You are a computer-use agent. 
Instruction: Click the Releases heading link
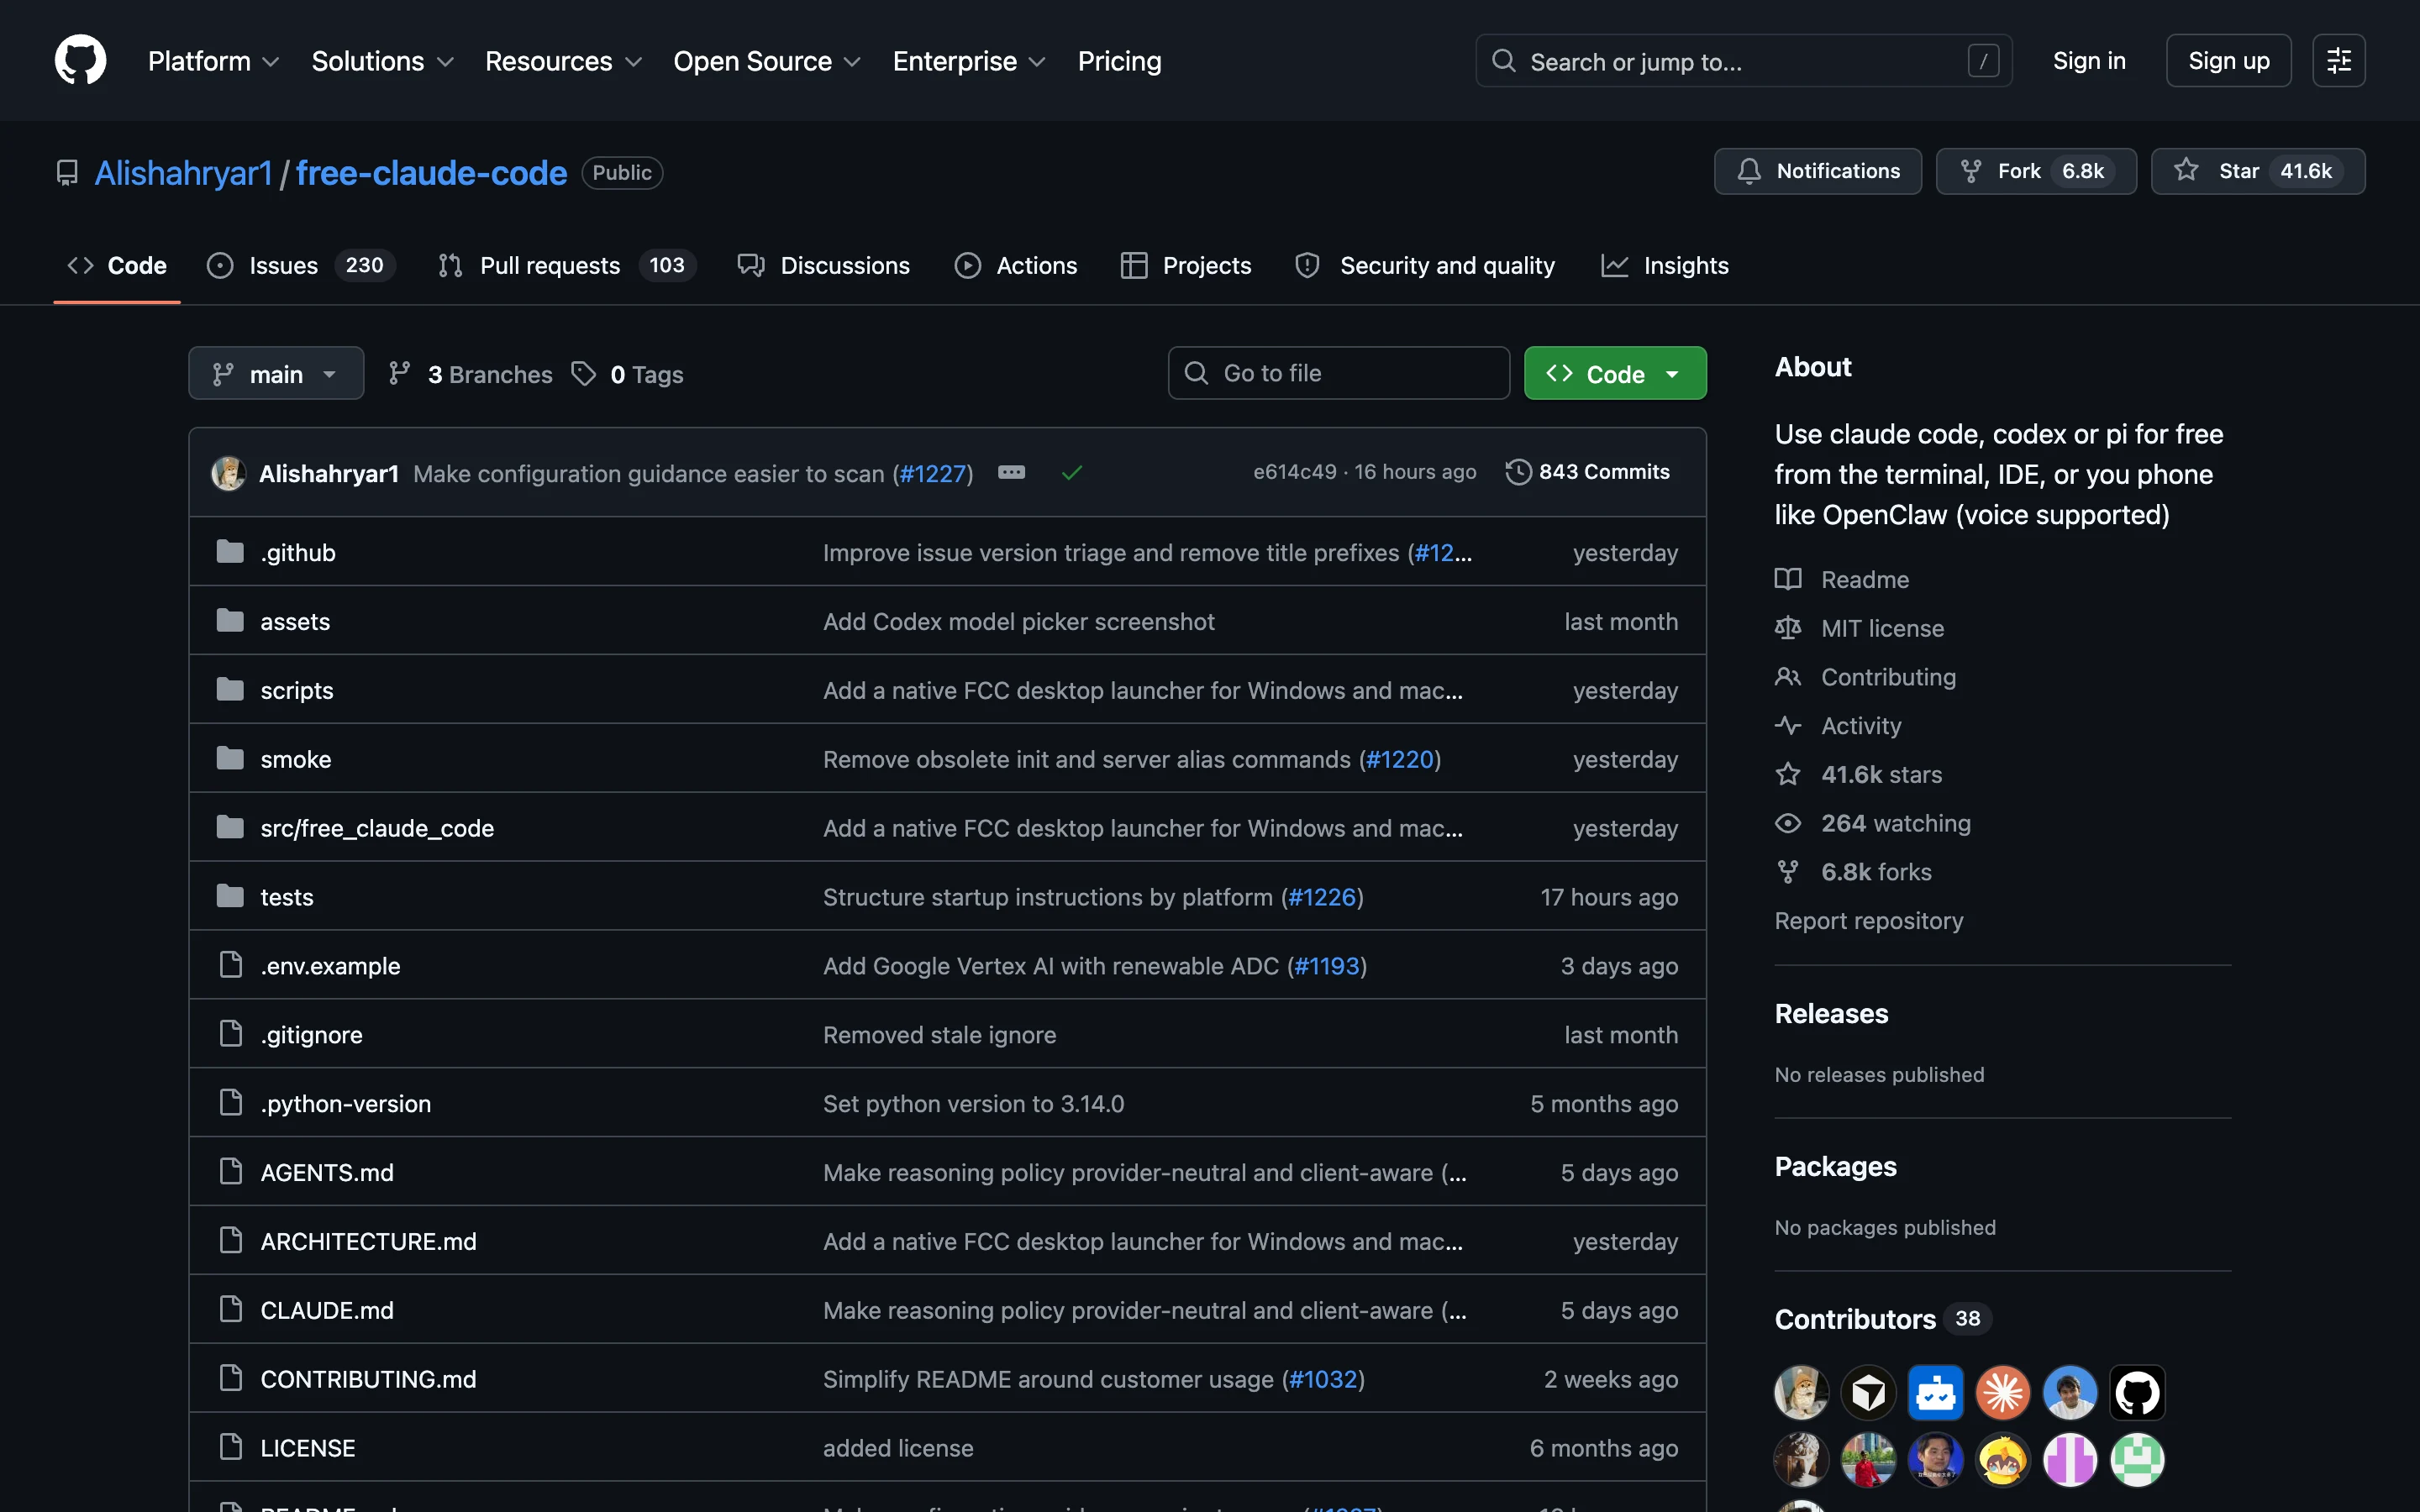click(1831, 1013)
